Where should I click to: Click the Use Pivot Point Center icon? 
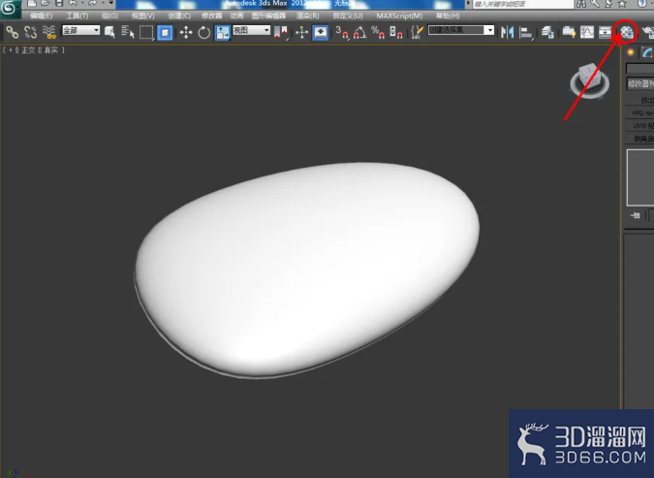coord(281,32)
